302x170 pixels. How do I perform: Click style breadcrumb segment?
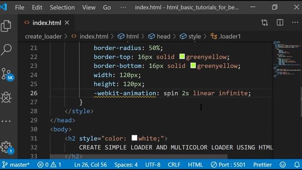click(190, 36)
